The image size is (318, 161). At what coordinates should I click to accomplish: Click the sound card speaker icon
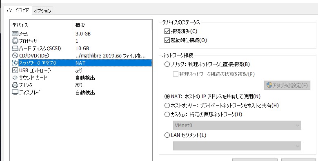tap(15, 77)
